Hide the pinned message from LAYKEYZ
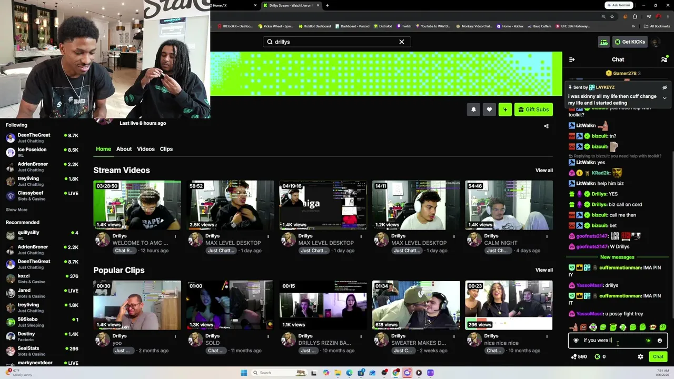 pos(665,87)
